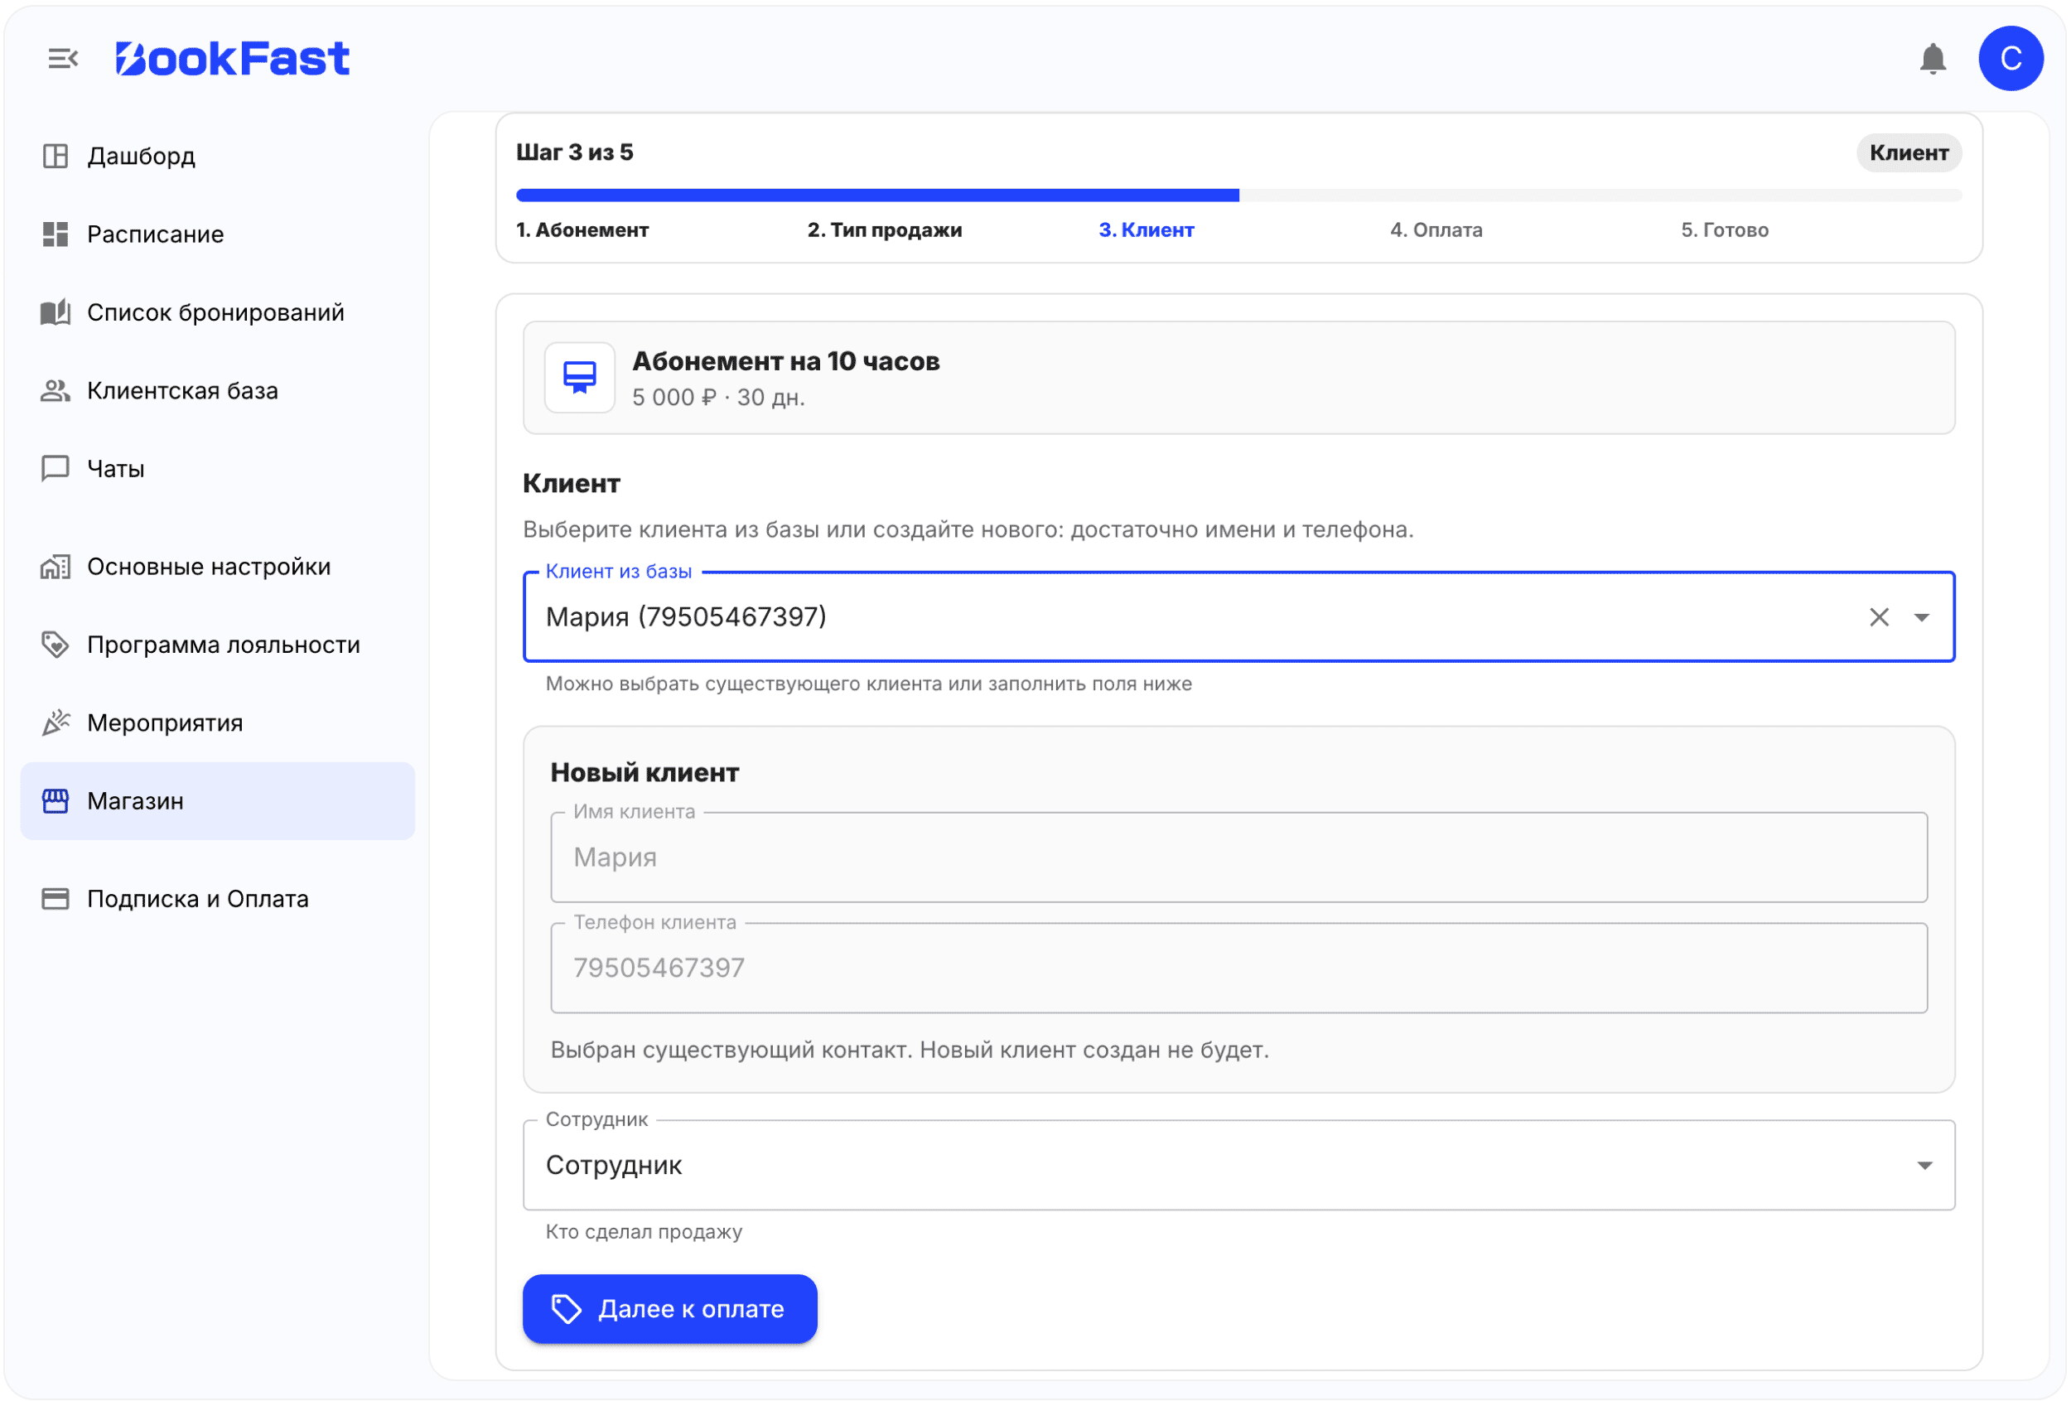Click tag icon in Далее к оплате button
Image resolution: width=2071 pixels, height=1401 pixels.
click(x=567, y=1308)
